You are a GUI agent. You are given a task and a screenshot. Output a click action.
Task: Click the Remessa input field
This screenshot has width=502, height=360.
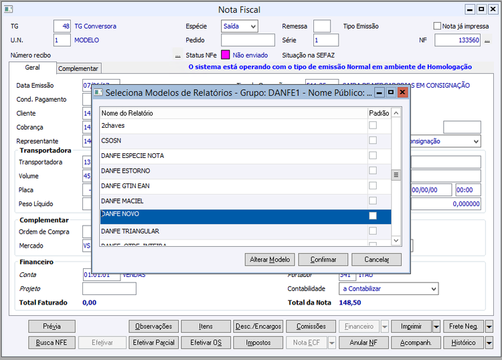point(322,26)
